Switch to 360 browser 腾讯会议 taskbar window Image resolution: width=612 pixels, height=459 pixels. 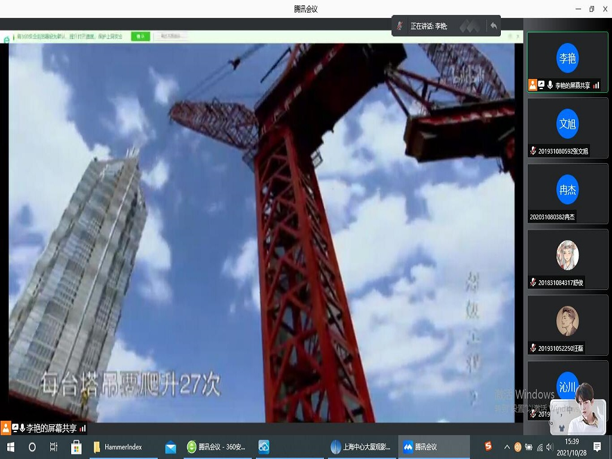214,447
